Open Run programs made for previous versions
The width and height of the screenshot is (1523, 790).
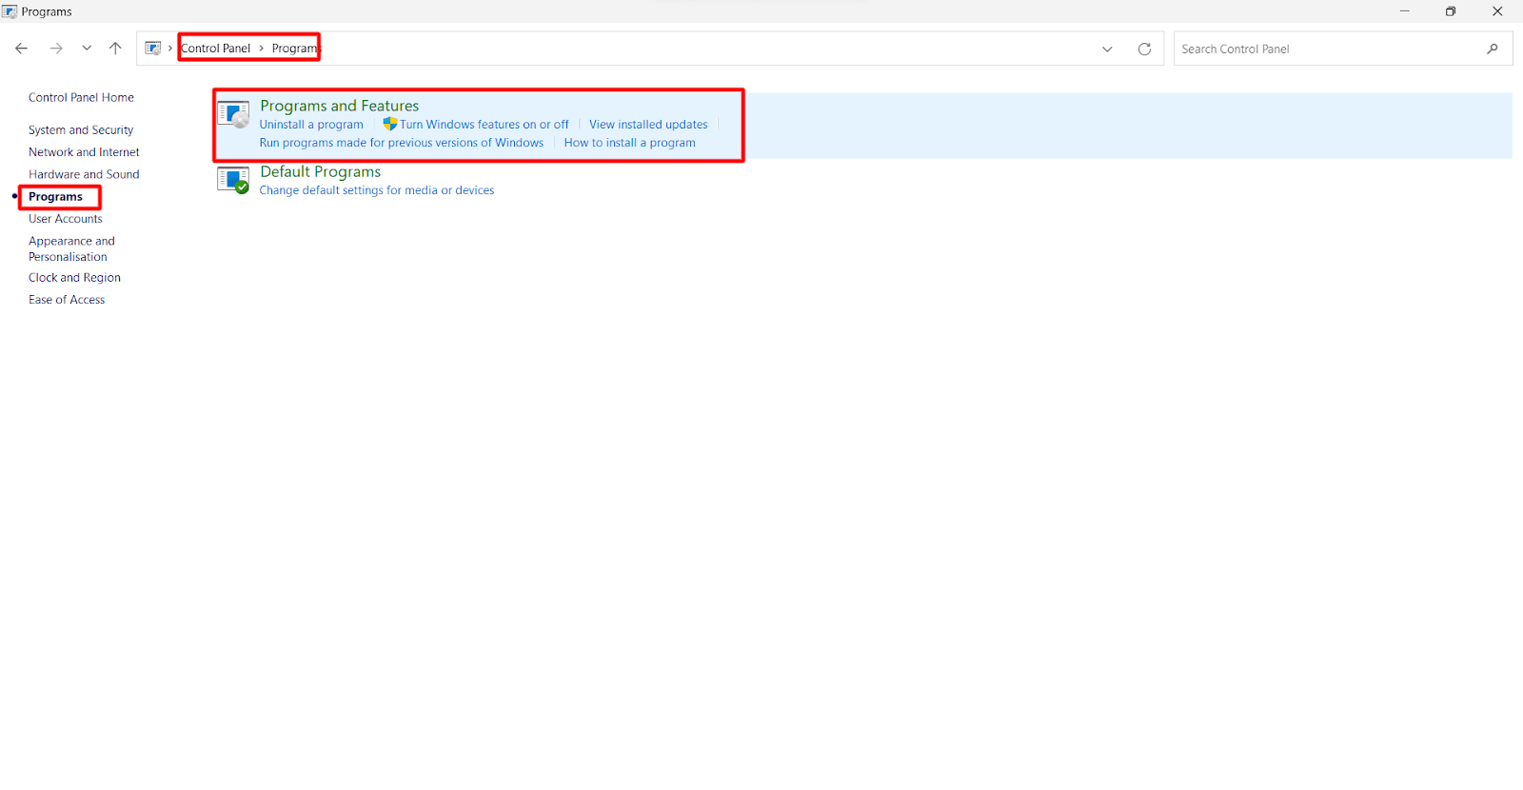[402, 143]
